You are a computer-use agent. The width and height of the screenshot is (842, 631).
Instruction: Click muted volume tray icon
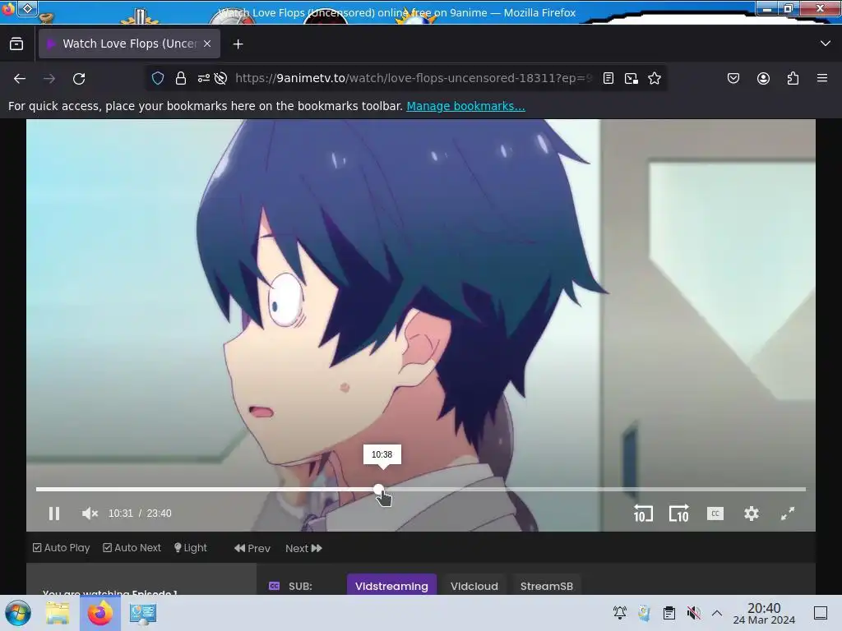[694, 613]
